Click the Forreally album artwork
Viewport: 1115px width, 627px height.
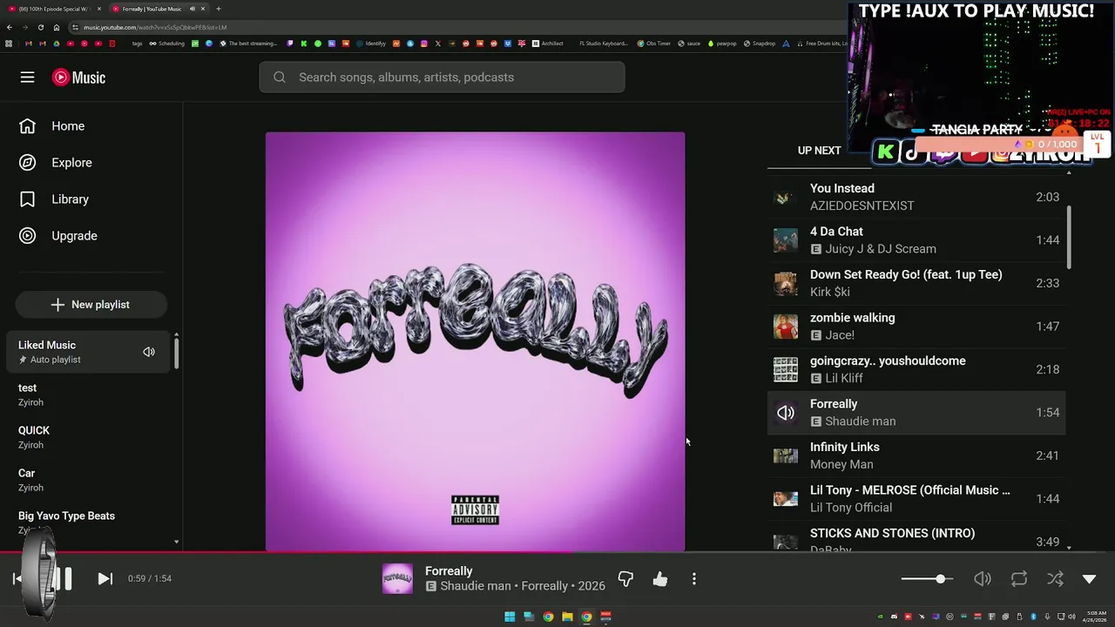click(475, 341)
